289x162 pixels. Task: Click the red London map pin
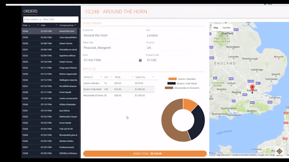tap(252, 88)
